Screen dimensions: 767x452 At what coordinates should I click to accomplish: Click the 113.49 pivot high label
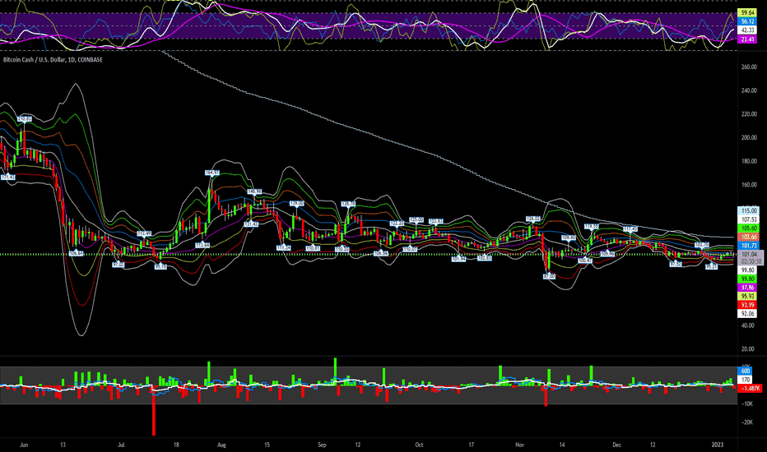coord(144,233)
